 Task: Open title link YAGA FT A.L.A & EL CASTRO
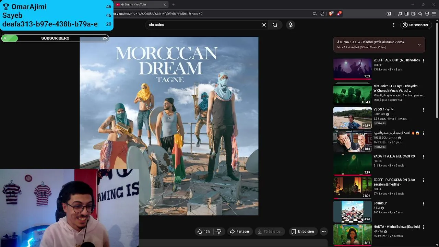coord(394,156)
